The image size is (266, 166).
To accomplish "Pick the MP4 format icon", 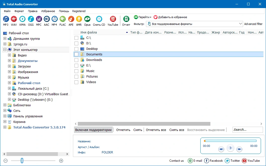I will point(54,19).
